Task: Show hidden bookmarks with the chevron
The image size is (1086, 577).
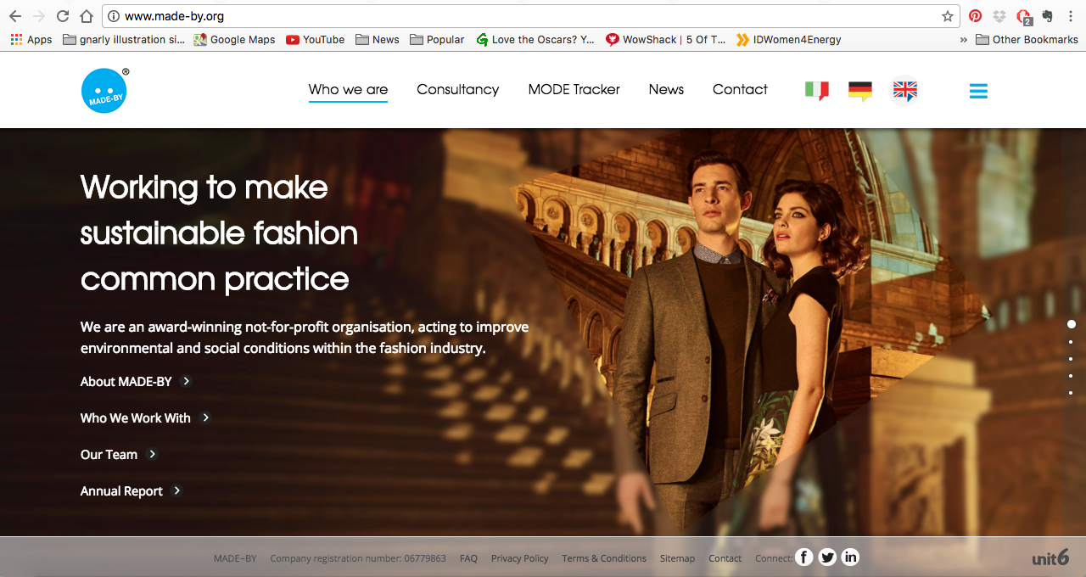Action: tap(963, 39)
